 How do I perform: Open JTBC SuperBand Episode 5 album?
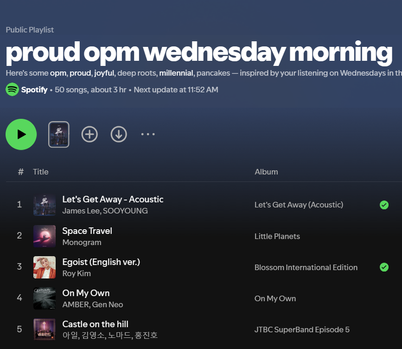coord(302,330)
